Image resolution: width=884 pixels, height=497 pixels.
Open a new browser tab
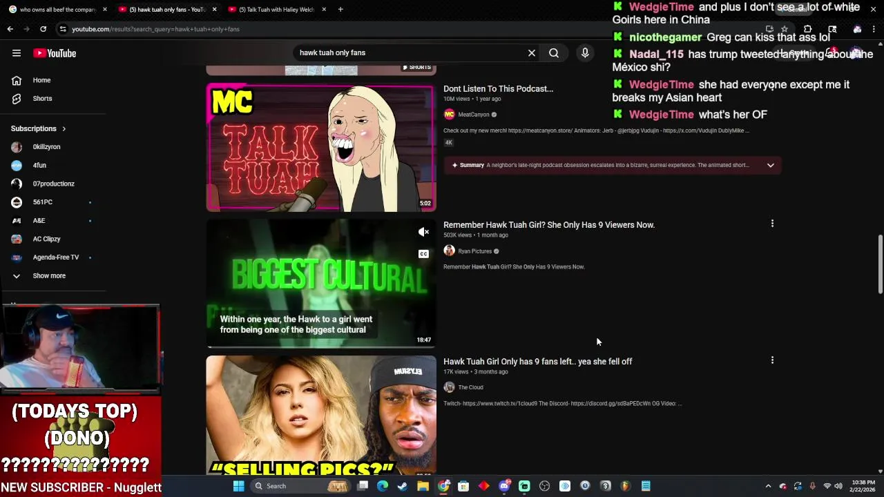pyautogui.click(x=340, y=10)
